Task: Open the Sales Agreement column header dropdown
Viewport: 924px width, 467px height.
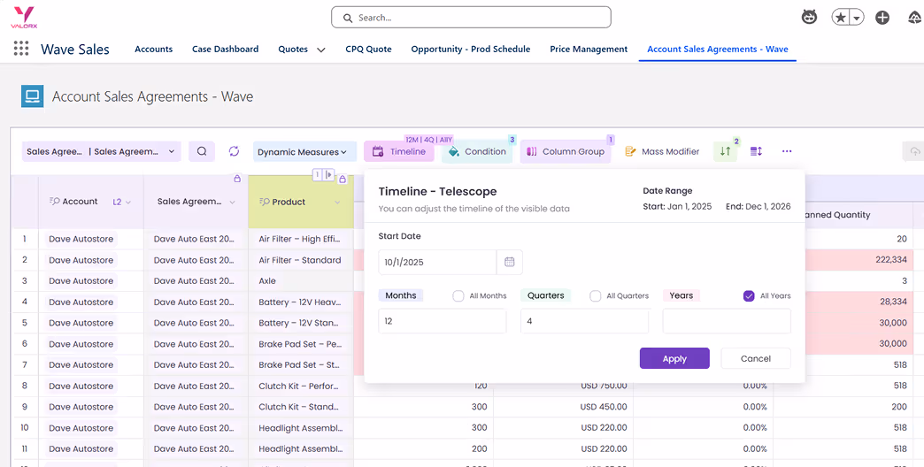Action: pyautogui.click(x=232, y=202)
